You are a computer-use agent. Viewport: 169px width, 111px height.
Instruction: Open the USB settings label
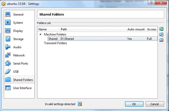(16, 71)
